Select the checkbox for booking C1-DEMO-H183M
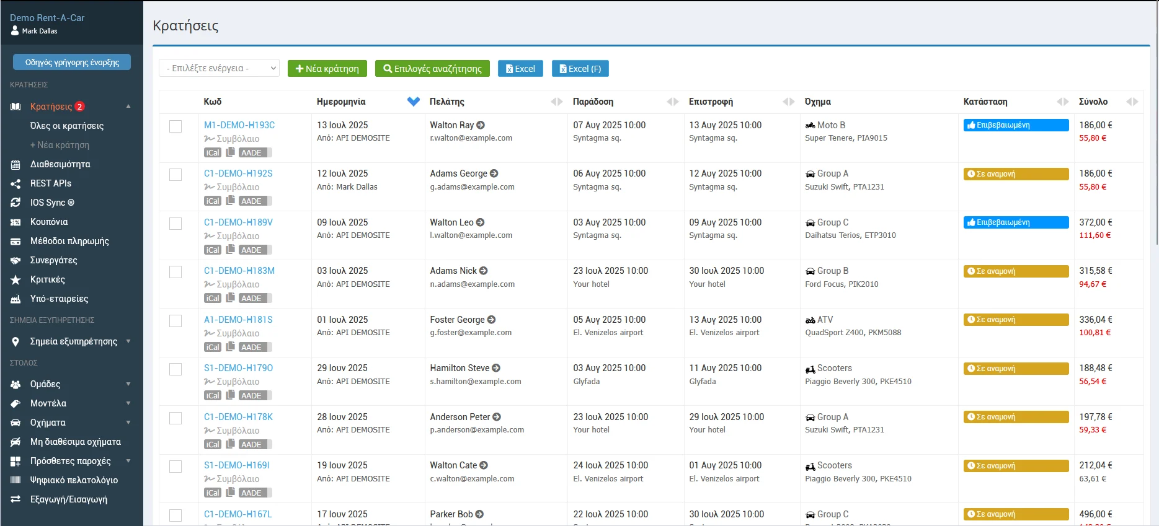Screen dimensions: 1159x526 (x=175, y=272)
